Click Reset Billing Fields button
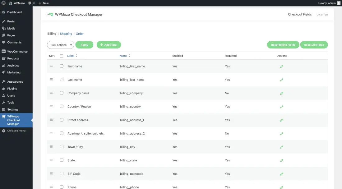 click(283, 45)
